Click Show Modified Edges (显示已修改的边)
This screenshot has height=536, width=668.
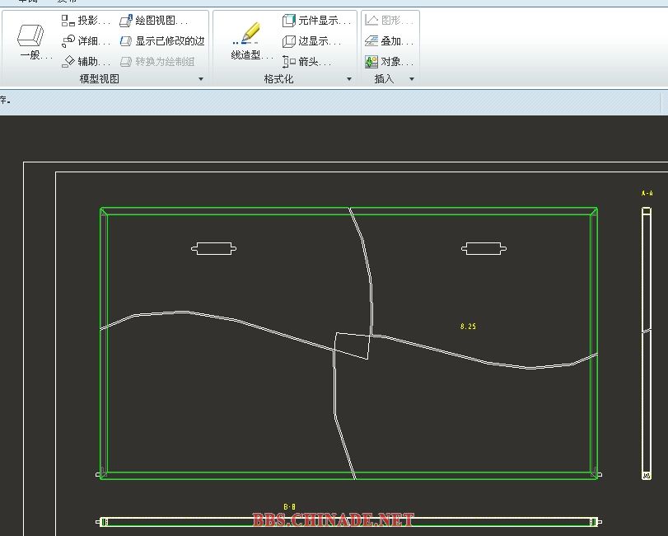click(162, 41)
